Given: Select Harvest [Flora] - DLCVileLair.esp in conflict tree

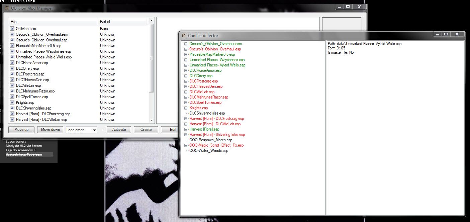Looking at the screenshot, I should (215, 124).
